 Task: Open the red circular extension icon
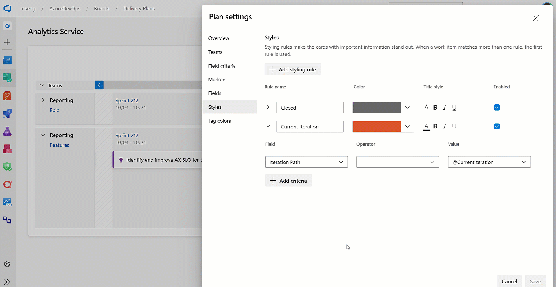[x=7, y=185]
